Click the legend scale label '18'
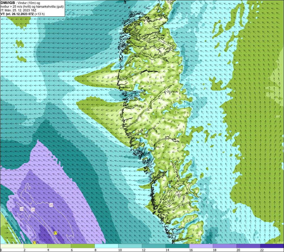This screenshot has height=252, width=284. (215, 250)
